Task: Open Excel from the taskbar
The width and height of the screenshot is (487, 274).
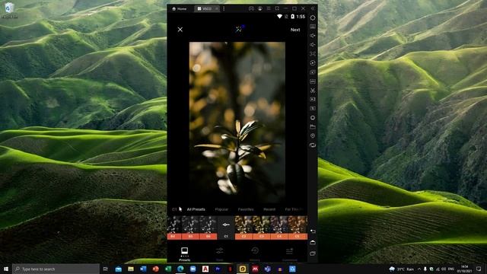Action: tap(168, 269)
